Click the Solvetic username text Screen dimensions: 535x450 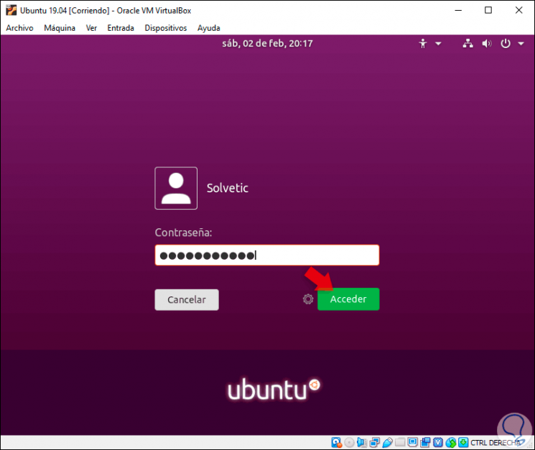(x=228, y=188)
